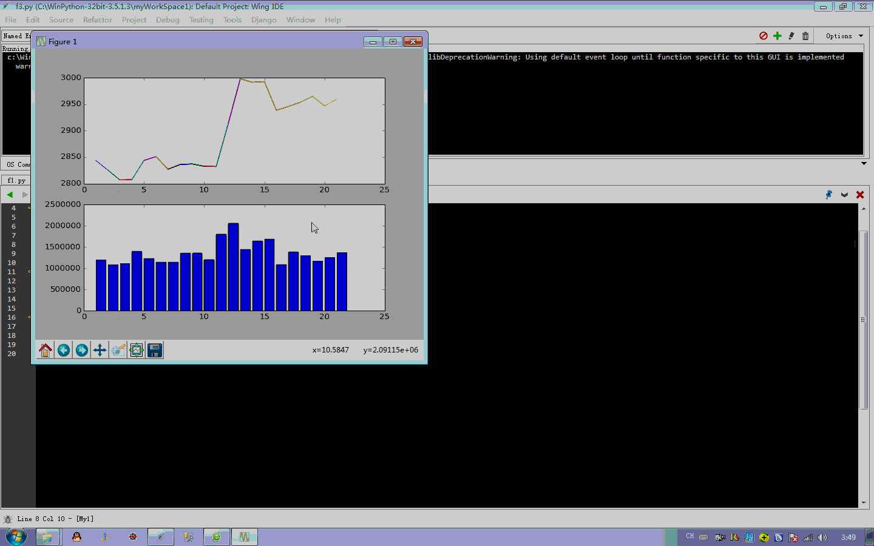874x546 pixels.
Task: Click scroll-down arrow of editor scrollbar
Action: tap(863, 502)
